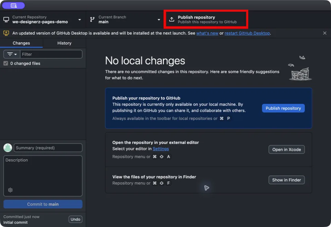Toggle the 0 changed files checkbox
Image resolution: width=331 pixels, height=227 pixels.
[x=6, y=63]
